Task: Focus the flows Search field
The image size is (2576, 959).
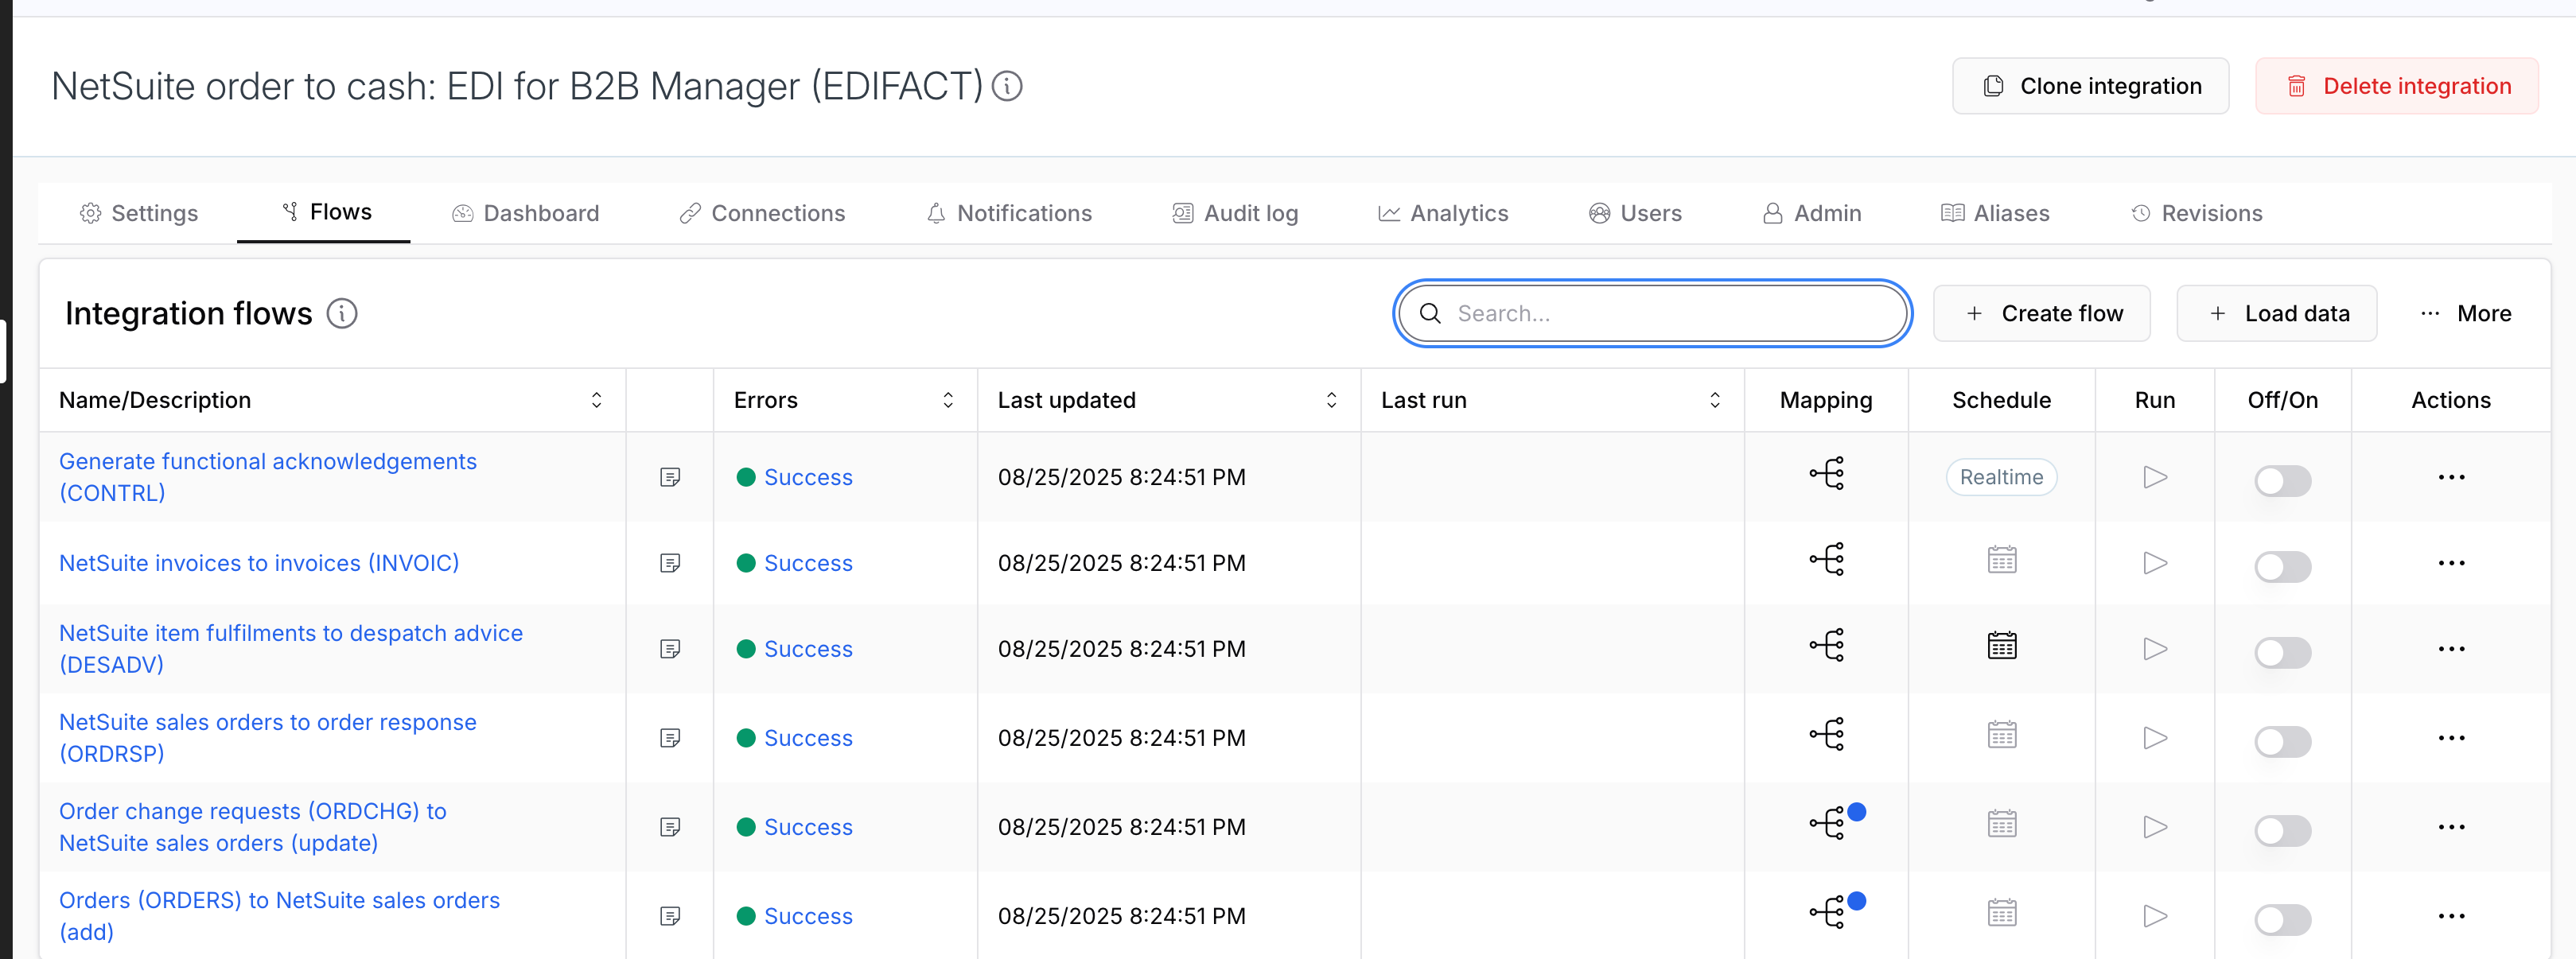Action: click(x=1652, y=314)
